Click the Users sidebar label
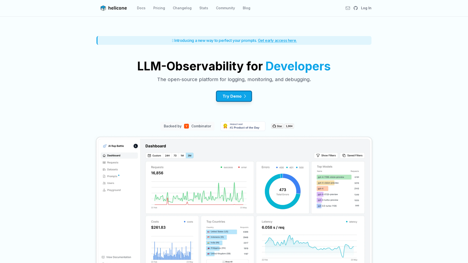 pyautogui.click(x=111, y=183)
